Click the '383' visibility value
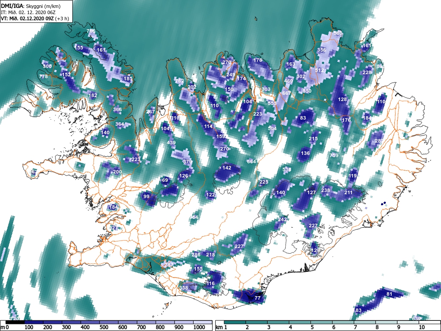This screenshot has height=331, width=441. pos(266,89)
